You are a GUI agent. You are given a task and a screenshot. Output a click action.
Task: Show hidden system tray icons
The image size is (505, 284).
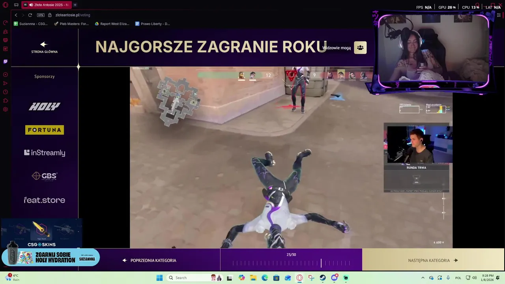click(x=423, y=278)
